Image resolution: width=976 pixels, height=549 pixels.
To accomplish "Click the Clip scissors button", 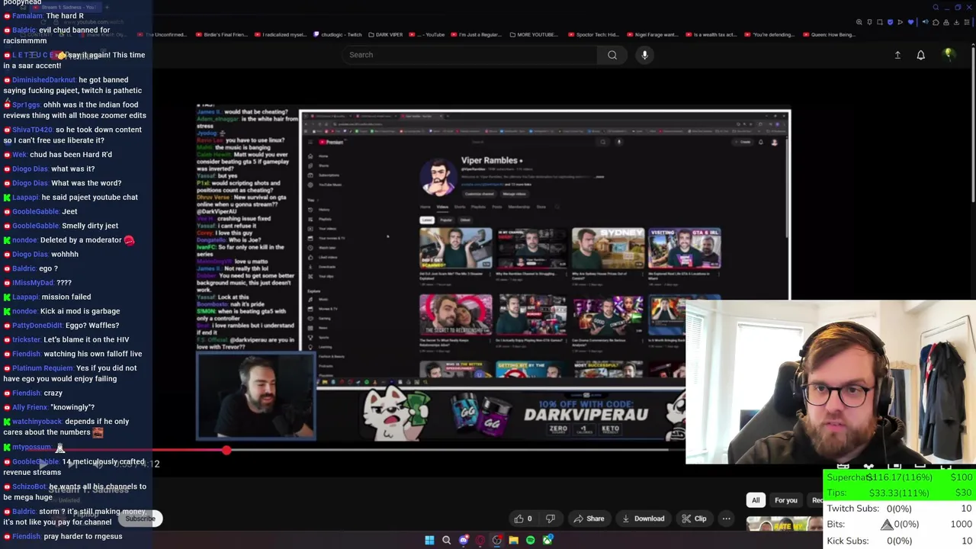I will click(693, 518).
